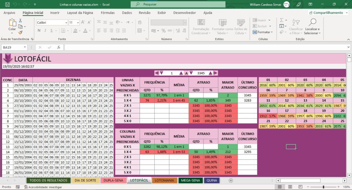
Task: Click the Format Painter brush icon
Action: pos(20,33)
